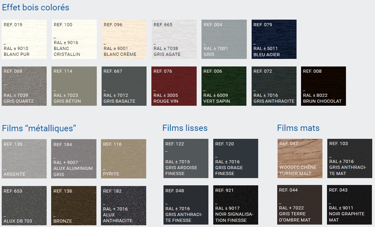The height and width of the screenshot is (227, 375).
Task: Select the Blanc Pur REF. 019 swatch
Action: click(x=24, y=39)
